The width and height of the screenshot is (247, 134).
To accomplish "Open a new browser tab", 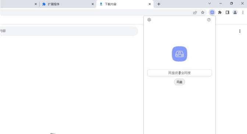I will (159, 4).
